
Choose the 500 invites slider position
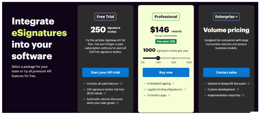[x=143, y=58]
